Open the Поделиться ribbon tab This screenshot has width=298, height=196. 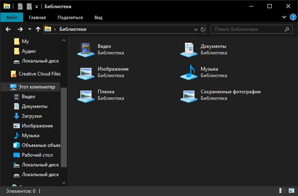point(70,17)
